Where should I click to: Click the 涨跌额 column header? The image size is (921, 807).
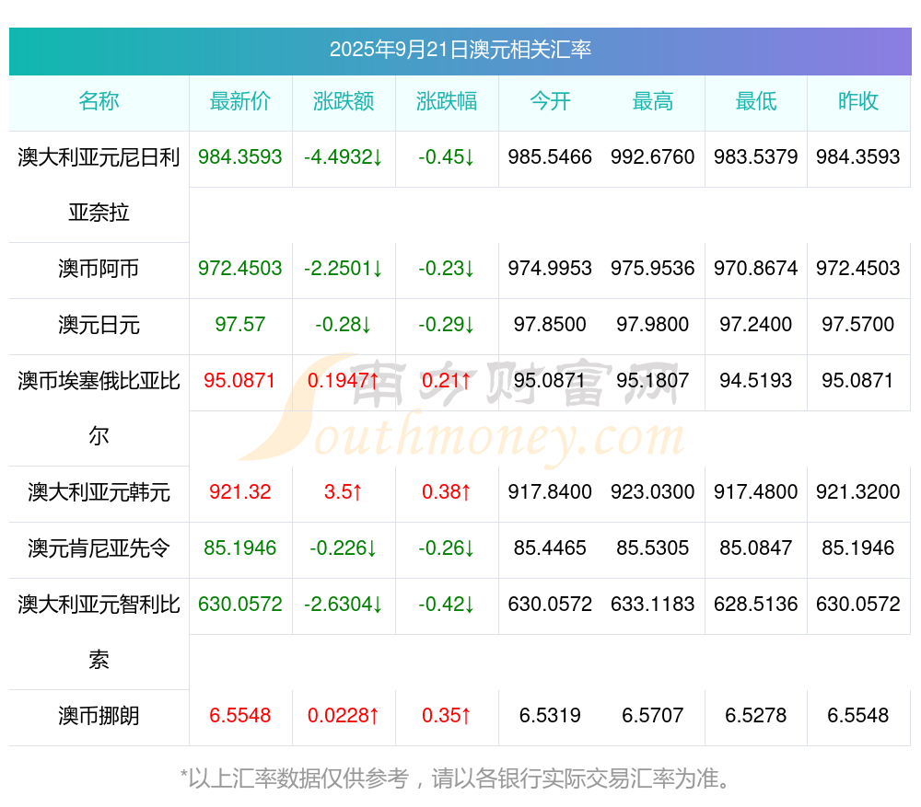coord(344,101)
